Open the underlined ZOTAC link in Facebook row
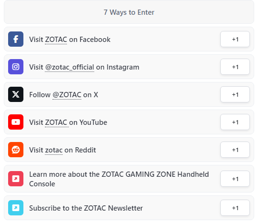The width and height of the screenshot is (258, 223). point(56,40)
